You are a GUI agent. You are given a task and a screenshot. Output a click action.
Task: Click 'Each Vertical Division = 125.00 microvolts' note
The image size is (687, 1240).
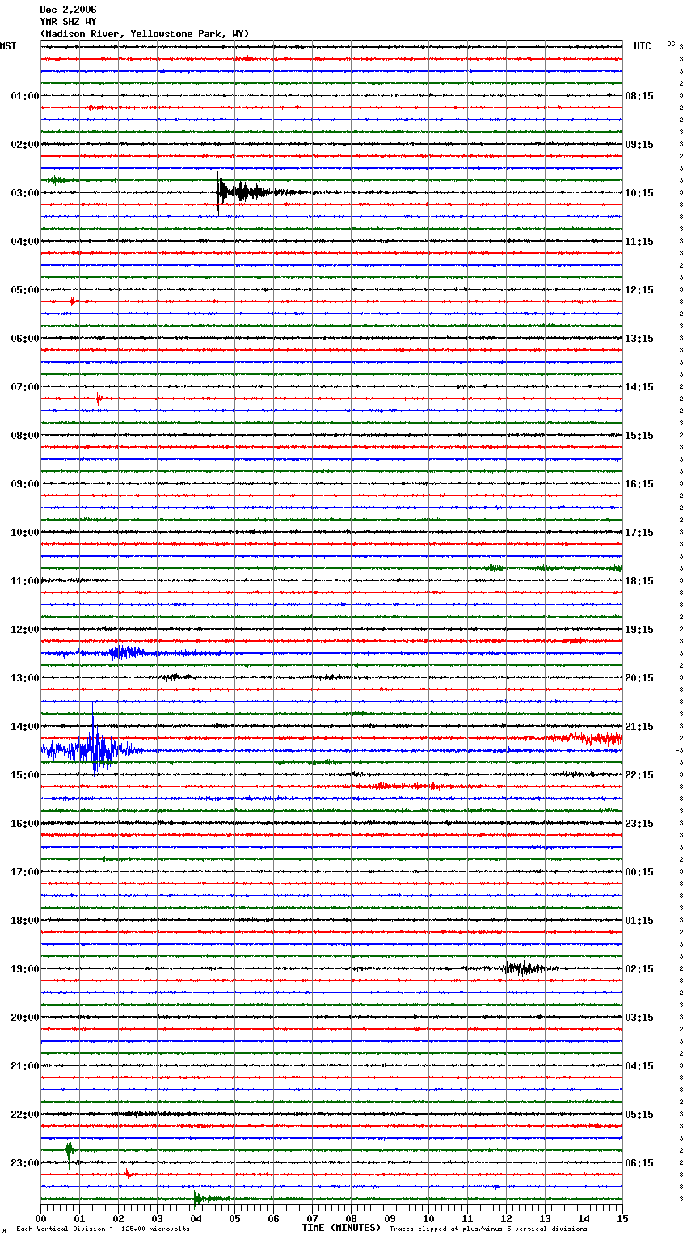coord(103,1229)
